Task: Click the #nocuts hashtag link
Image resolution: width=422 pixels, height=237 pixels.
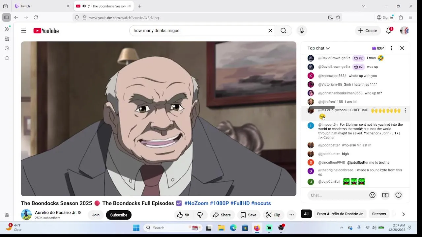Action: coord(261,203)
